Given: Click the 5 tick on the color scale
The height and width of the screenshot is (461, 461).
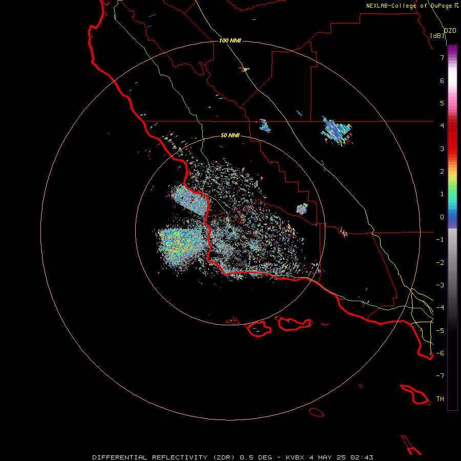Looking at the screenshot, I should (442, 103).
